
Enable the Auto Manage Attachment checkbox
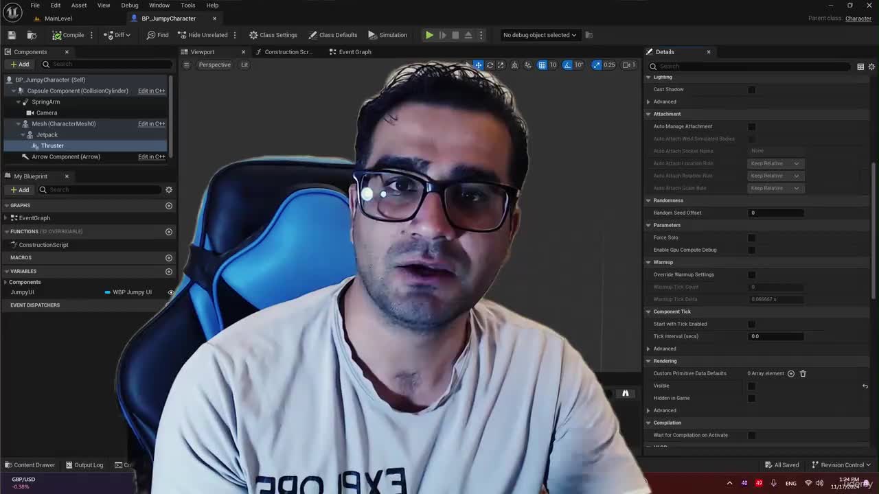pos(752,126)
